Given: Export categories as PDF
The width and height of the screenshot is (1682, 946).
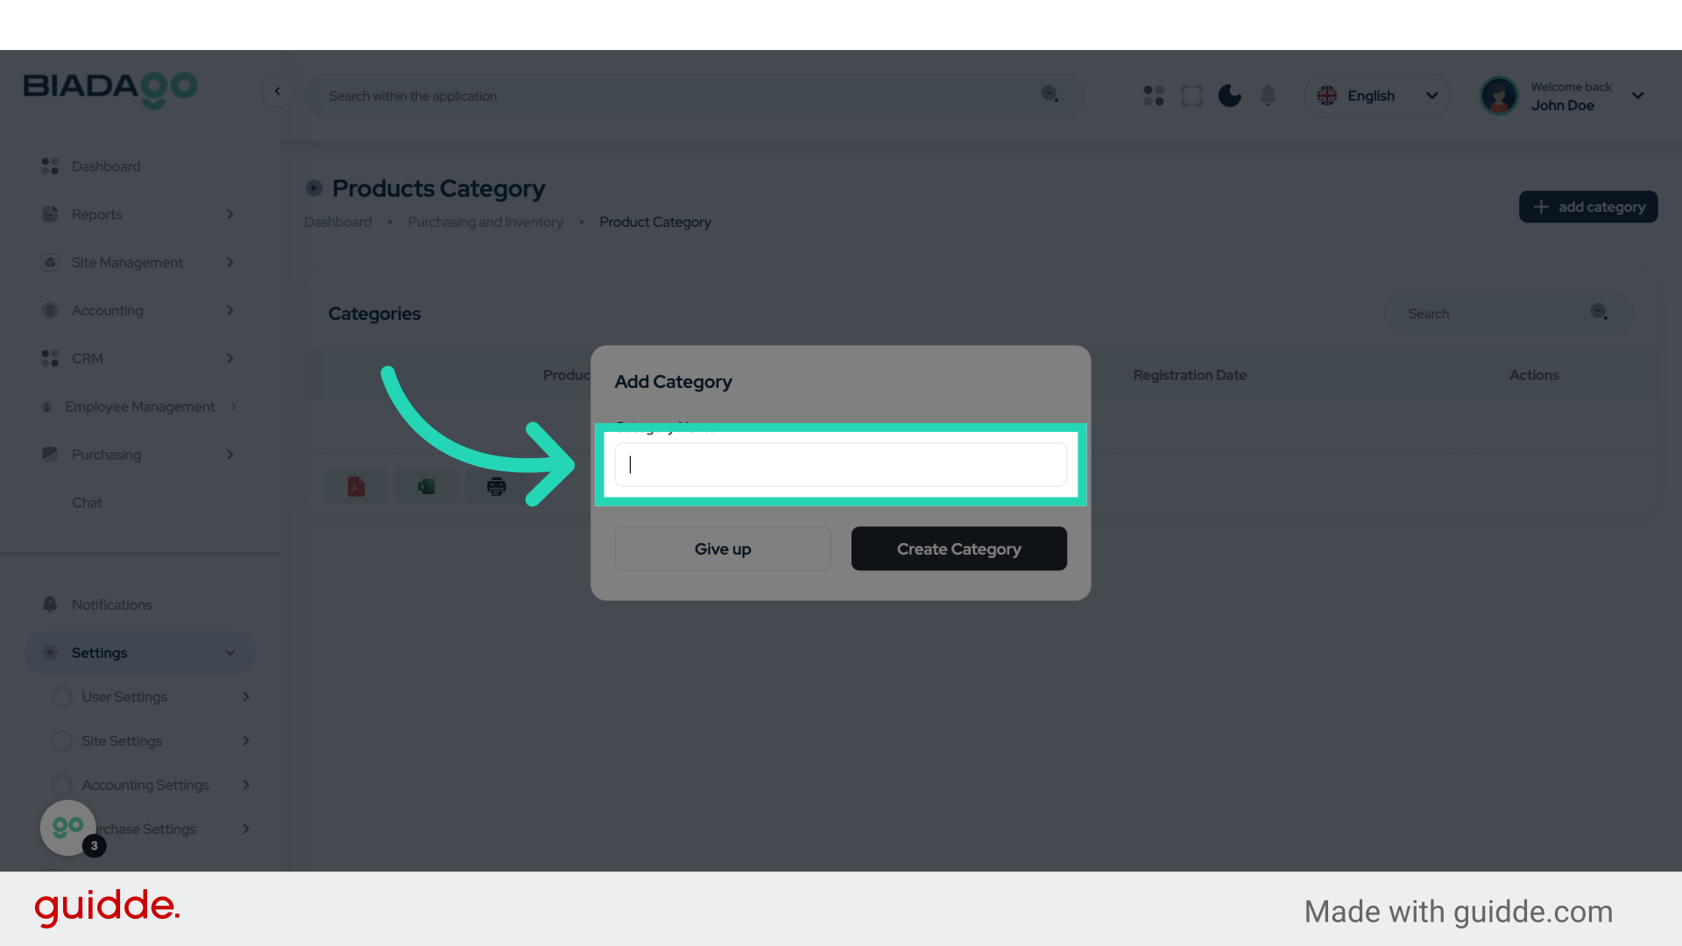Looking at the screenshot, I should tap(356, 486).
